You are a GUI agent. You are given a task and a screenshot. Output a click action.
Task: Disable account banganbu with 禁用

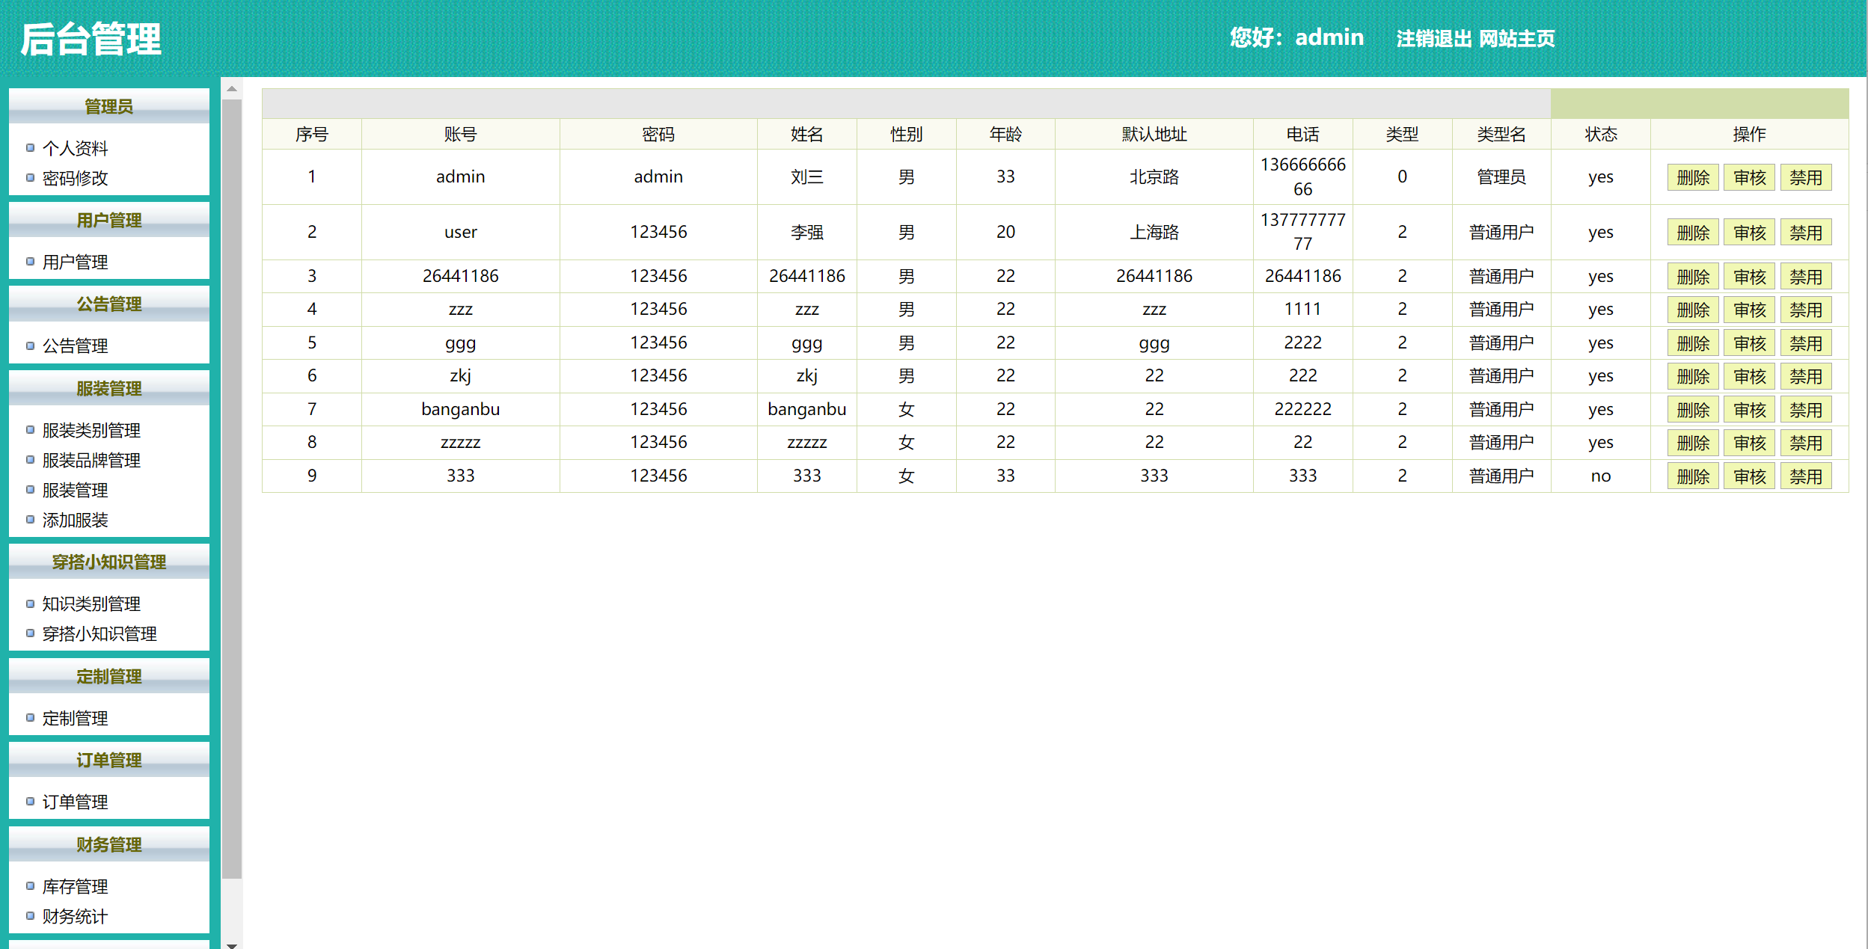[x=1805, y=411]
